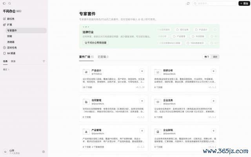Click the 投研分析 chart icon
This screenshot has height=157, width=251.
coord(158,72)
